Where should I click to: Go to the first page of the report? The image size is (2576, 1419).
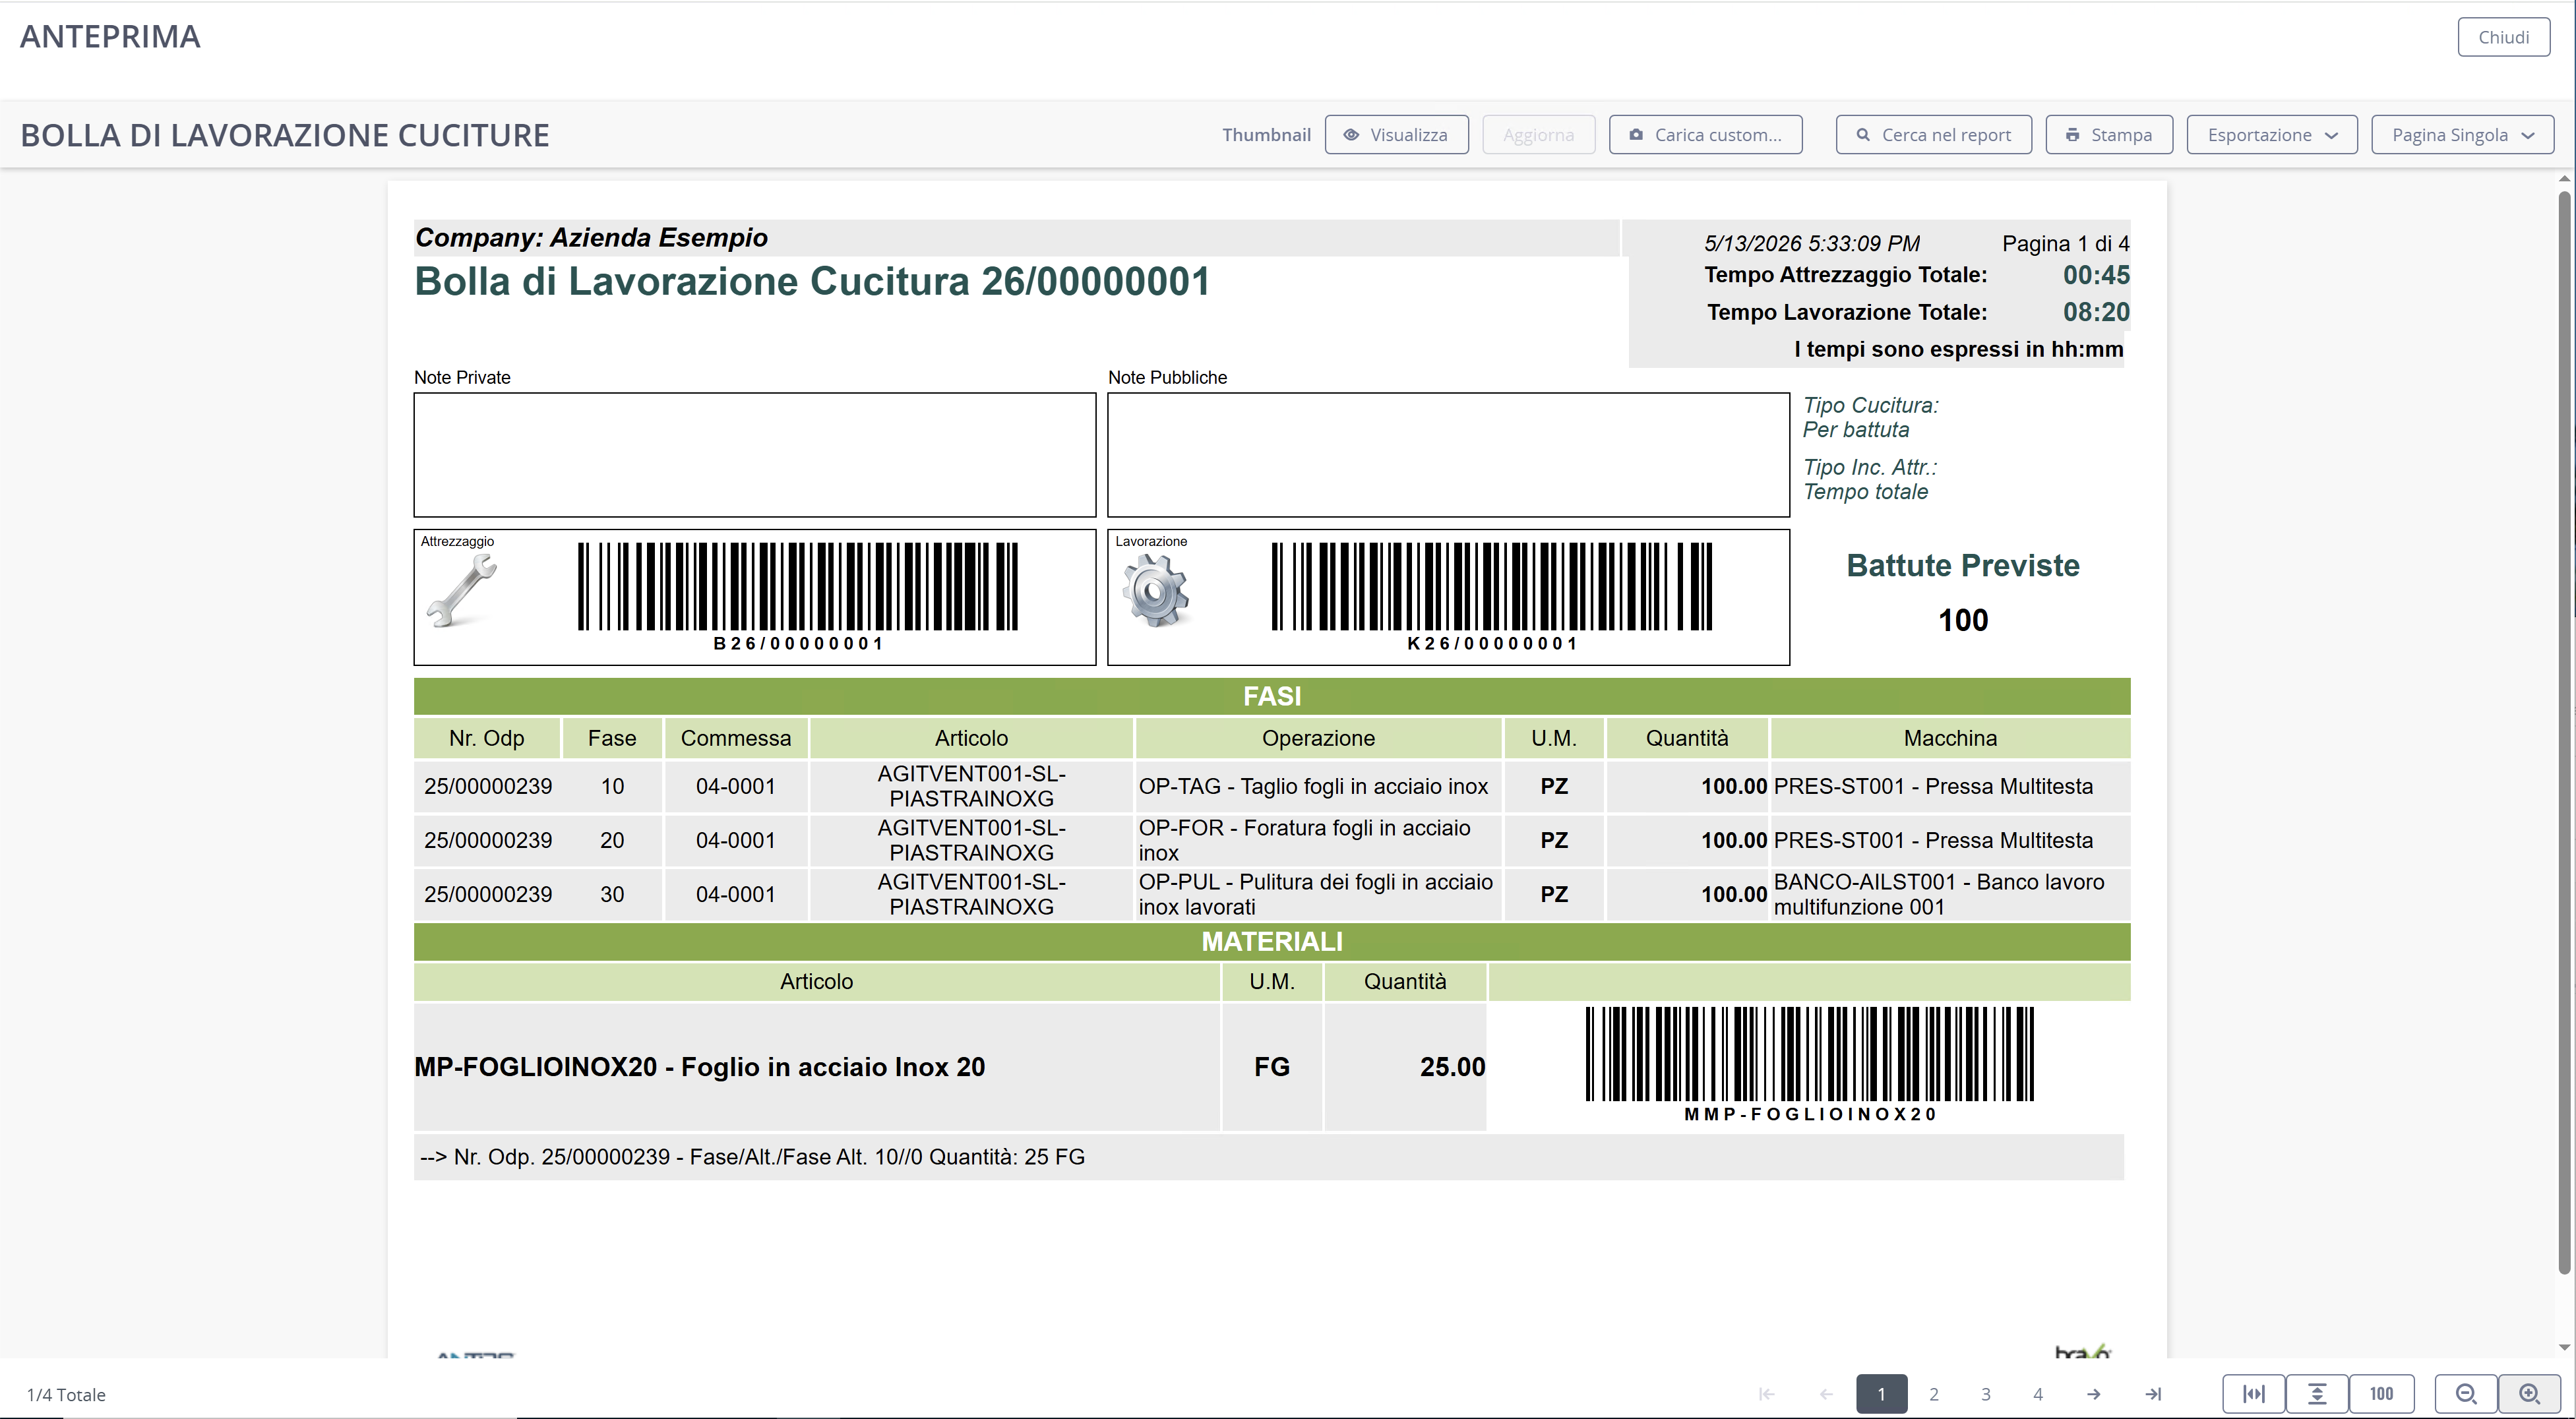pyautogui.click(x=1767, y=1394)
